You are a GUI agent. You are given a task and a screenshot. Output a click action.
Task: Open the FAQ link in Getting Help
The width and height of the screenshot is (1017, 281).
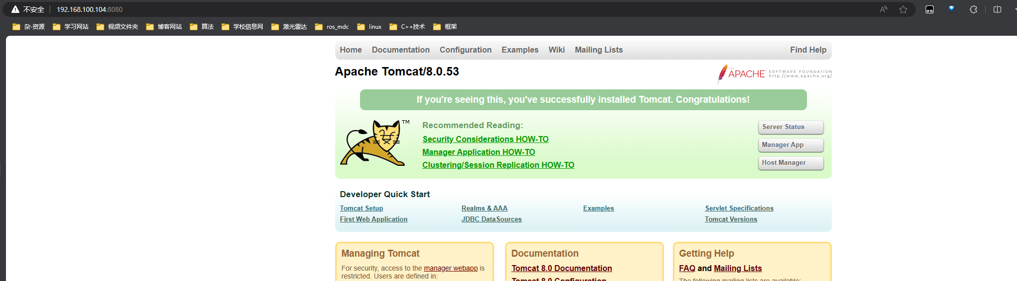tap(687, 268)
